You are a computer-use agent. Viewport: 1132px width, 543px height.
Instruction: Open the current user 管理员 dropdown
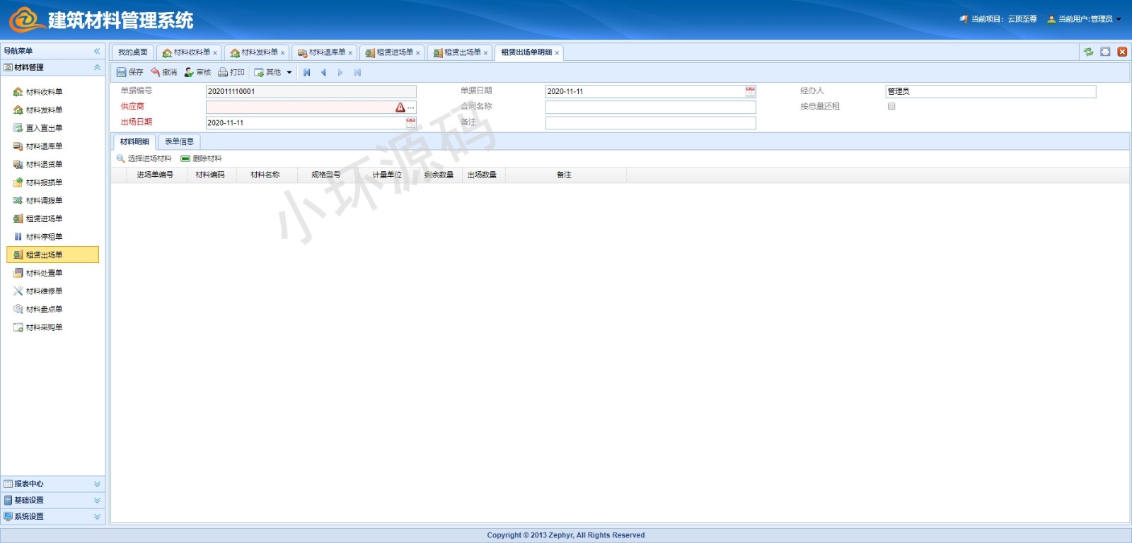(x=1085, y=19)
